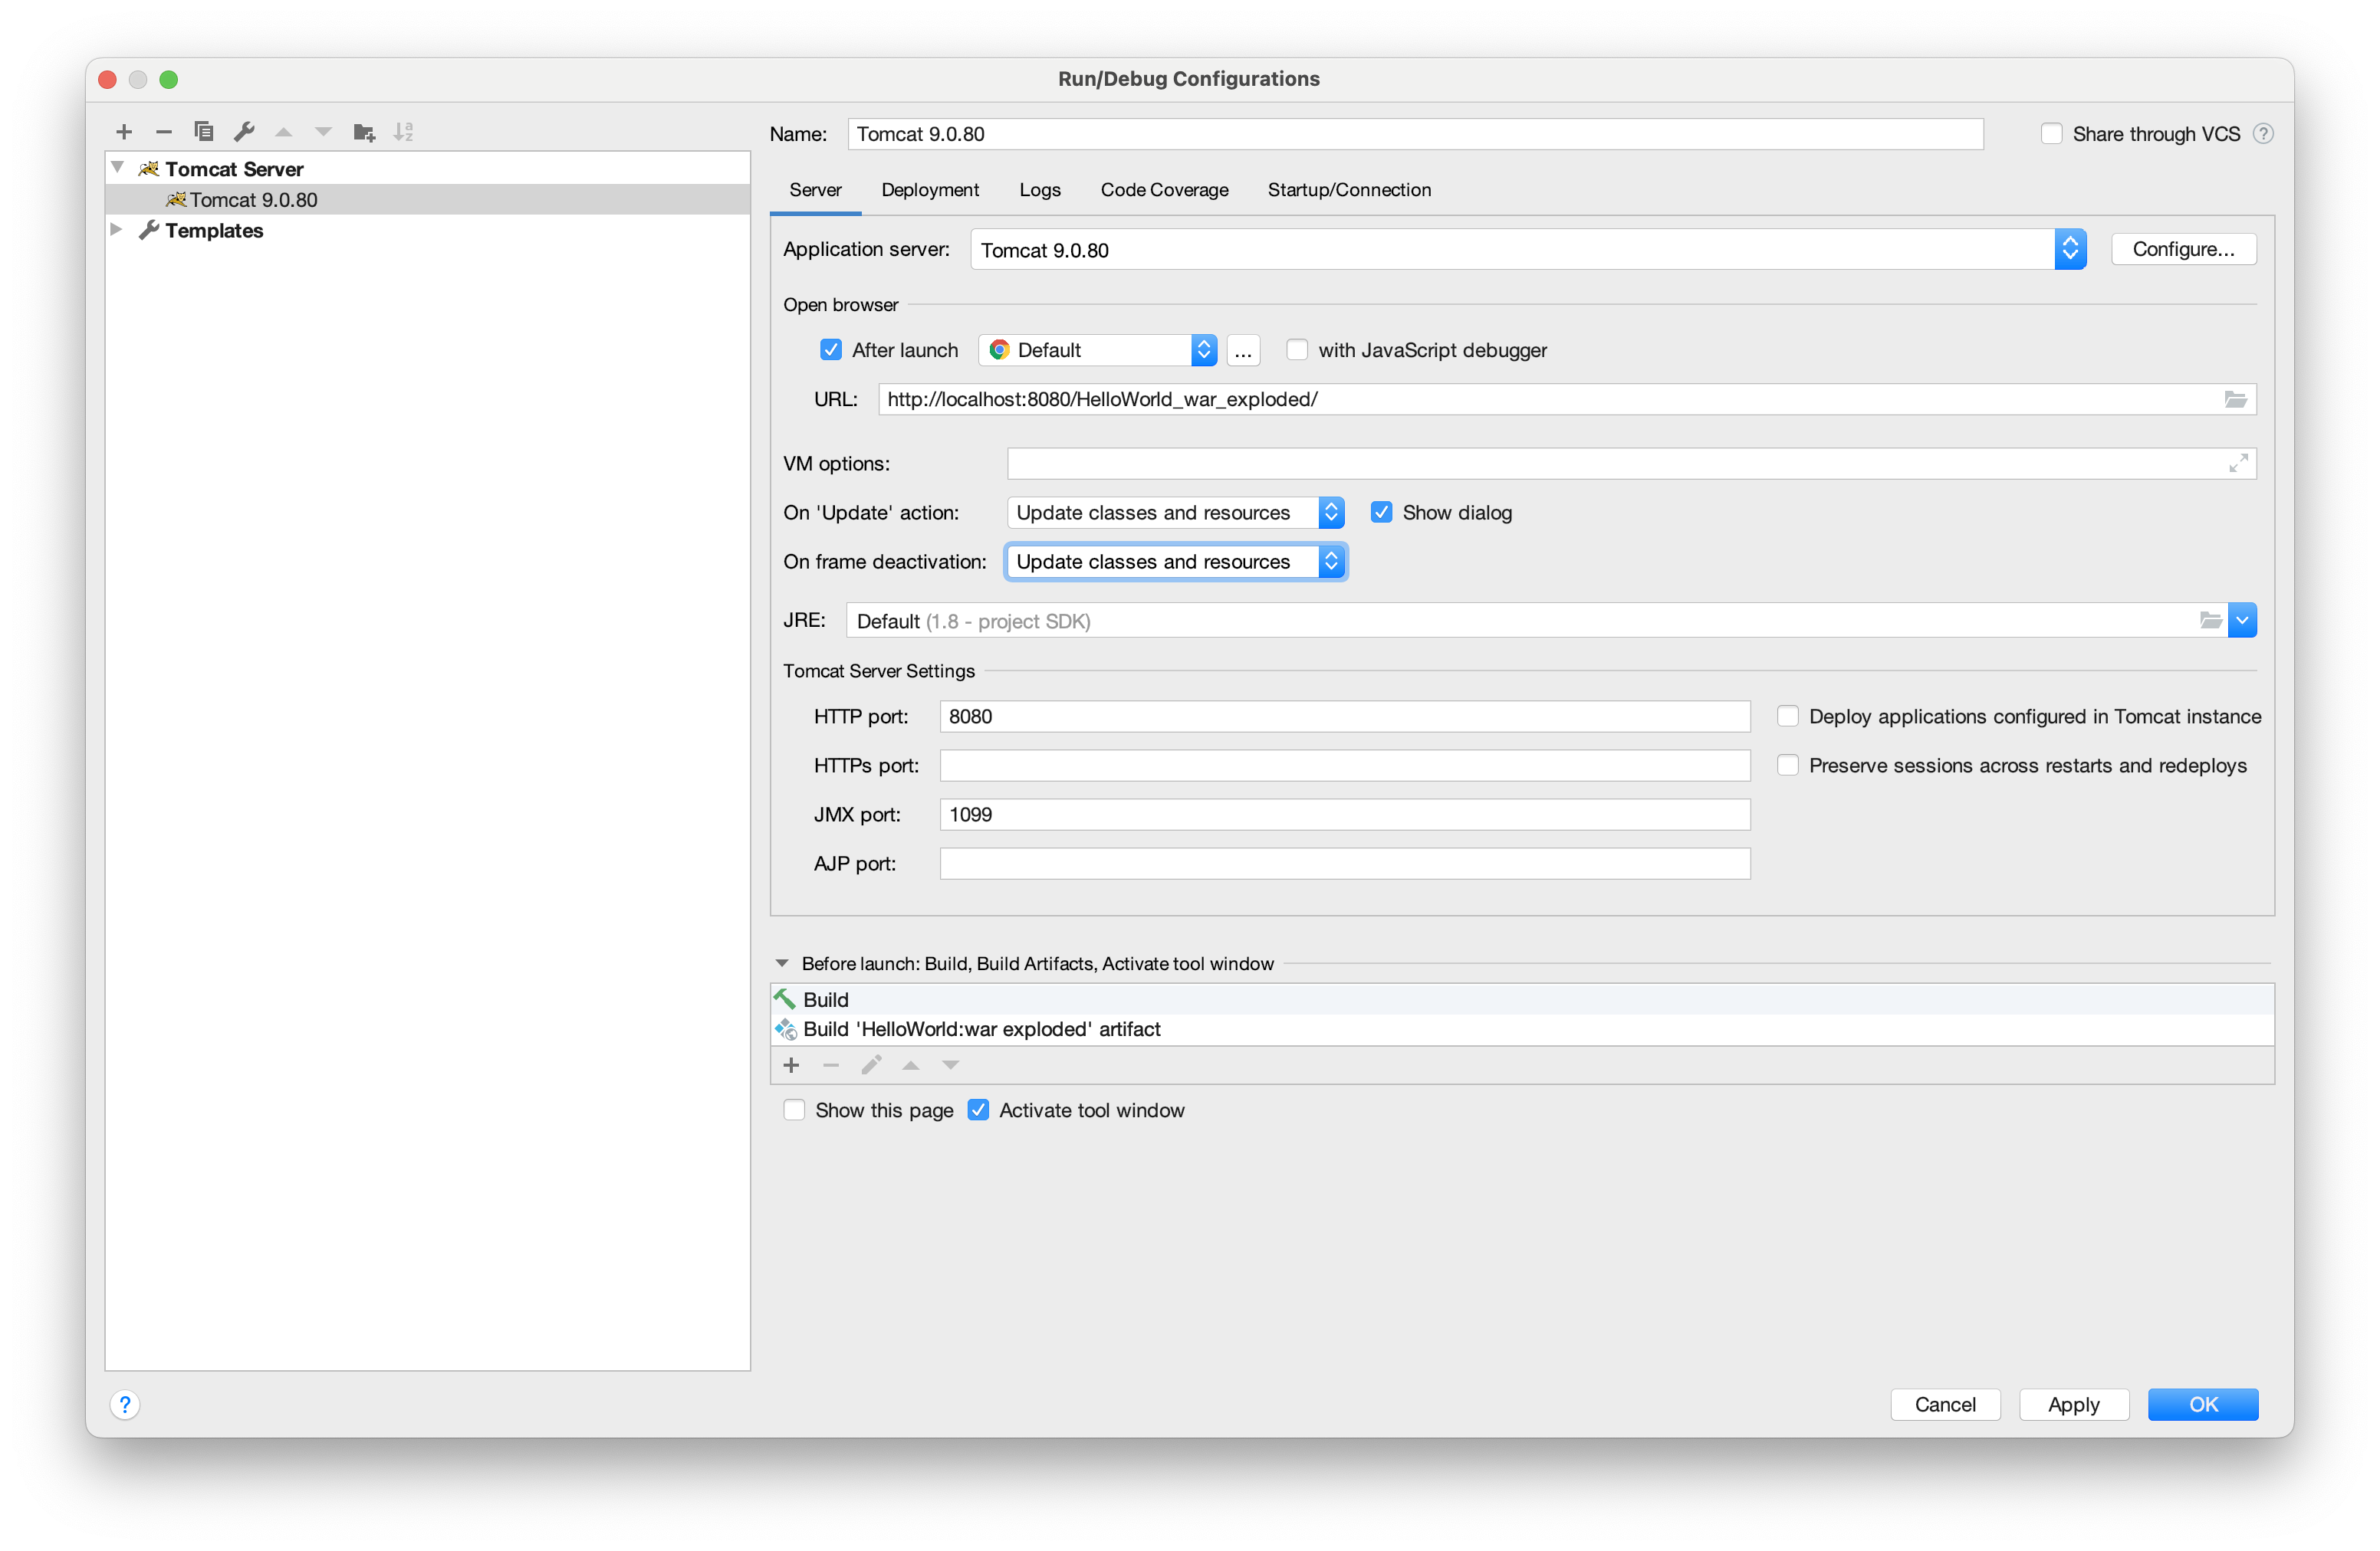The height and width of the screenshot is (1551, 2380).
Task: Uncheck Activate tool window
Action: [979, 1110]
